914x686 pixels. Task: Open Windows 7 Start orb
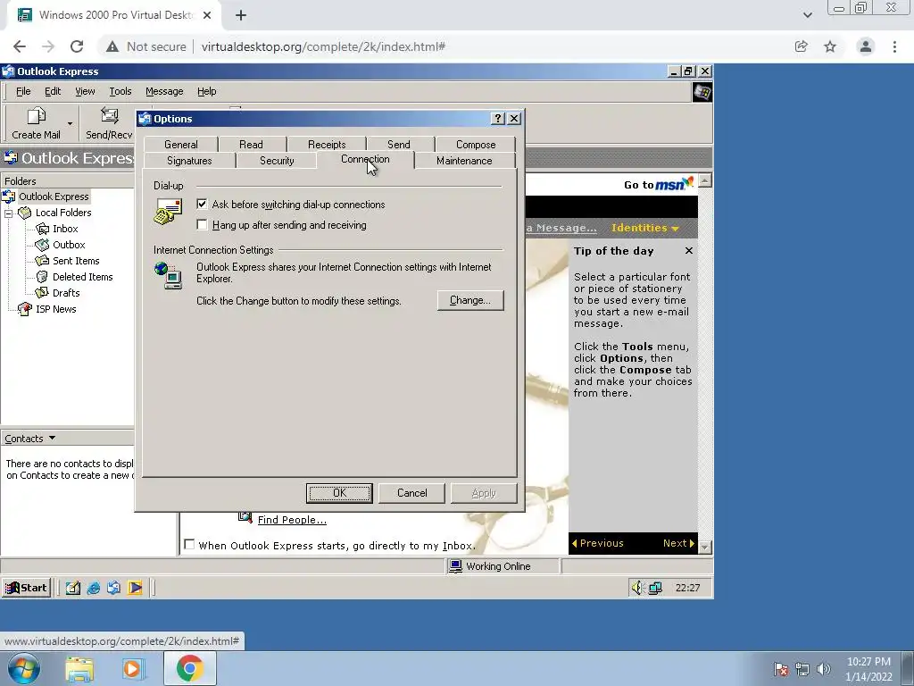[24, 668]
